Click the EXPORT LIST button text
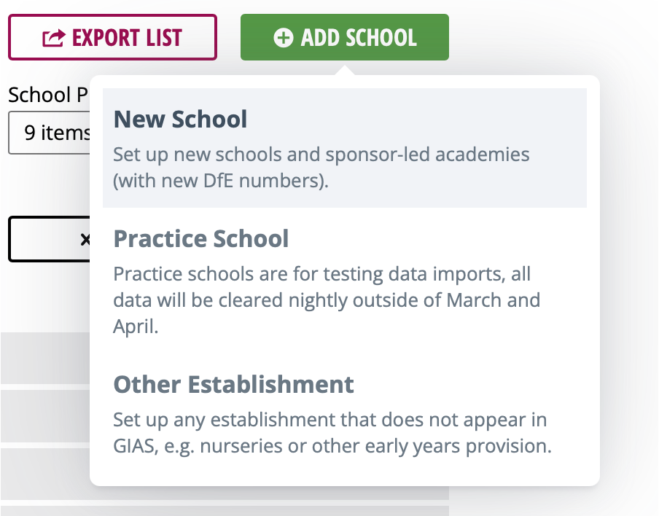 pos(127,38)
